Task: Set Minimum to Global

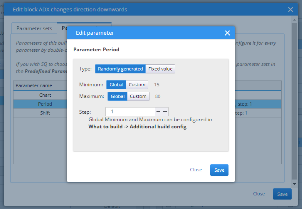Action: coord(116,85)
